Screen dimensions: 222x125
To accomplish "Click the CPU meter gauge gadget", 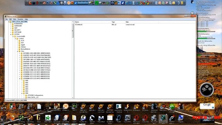I will (207, 90).
